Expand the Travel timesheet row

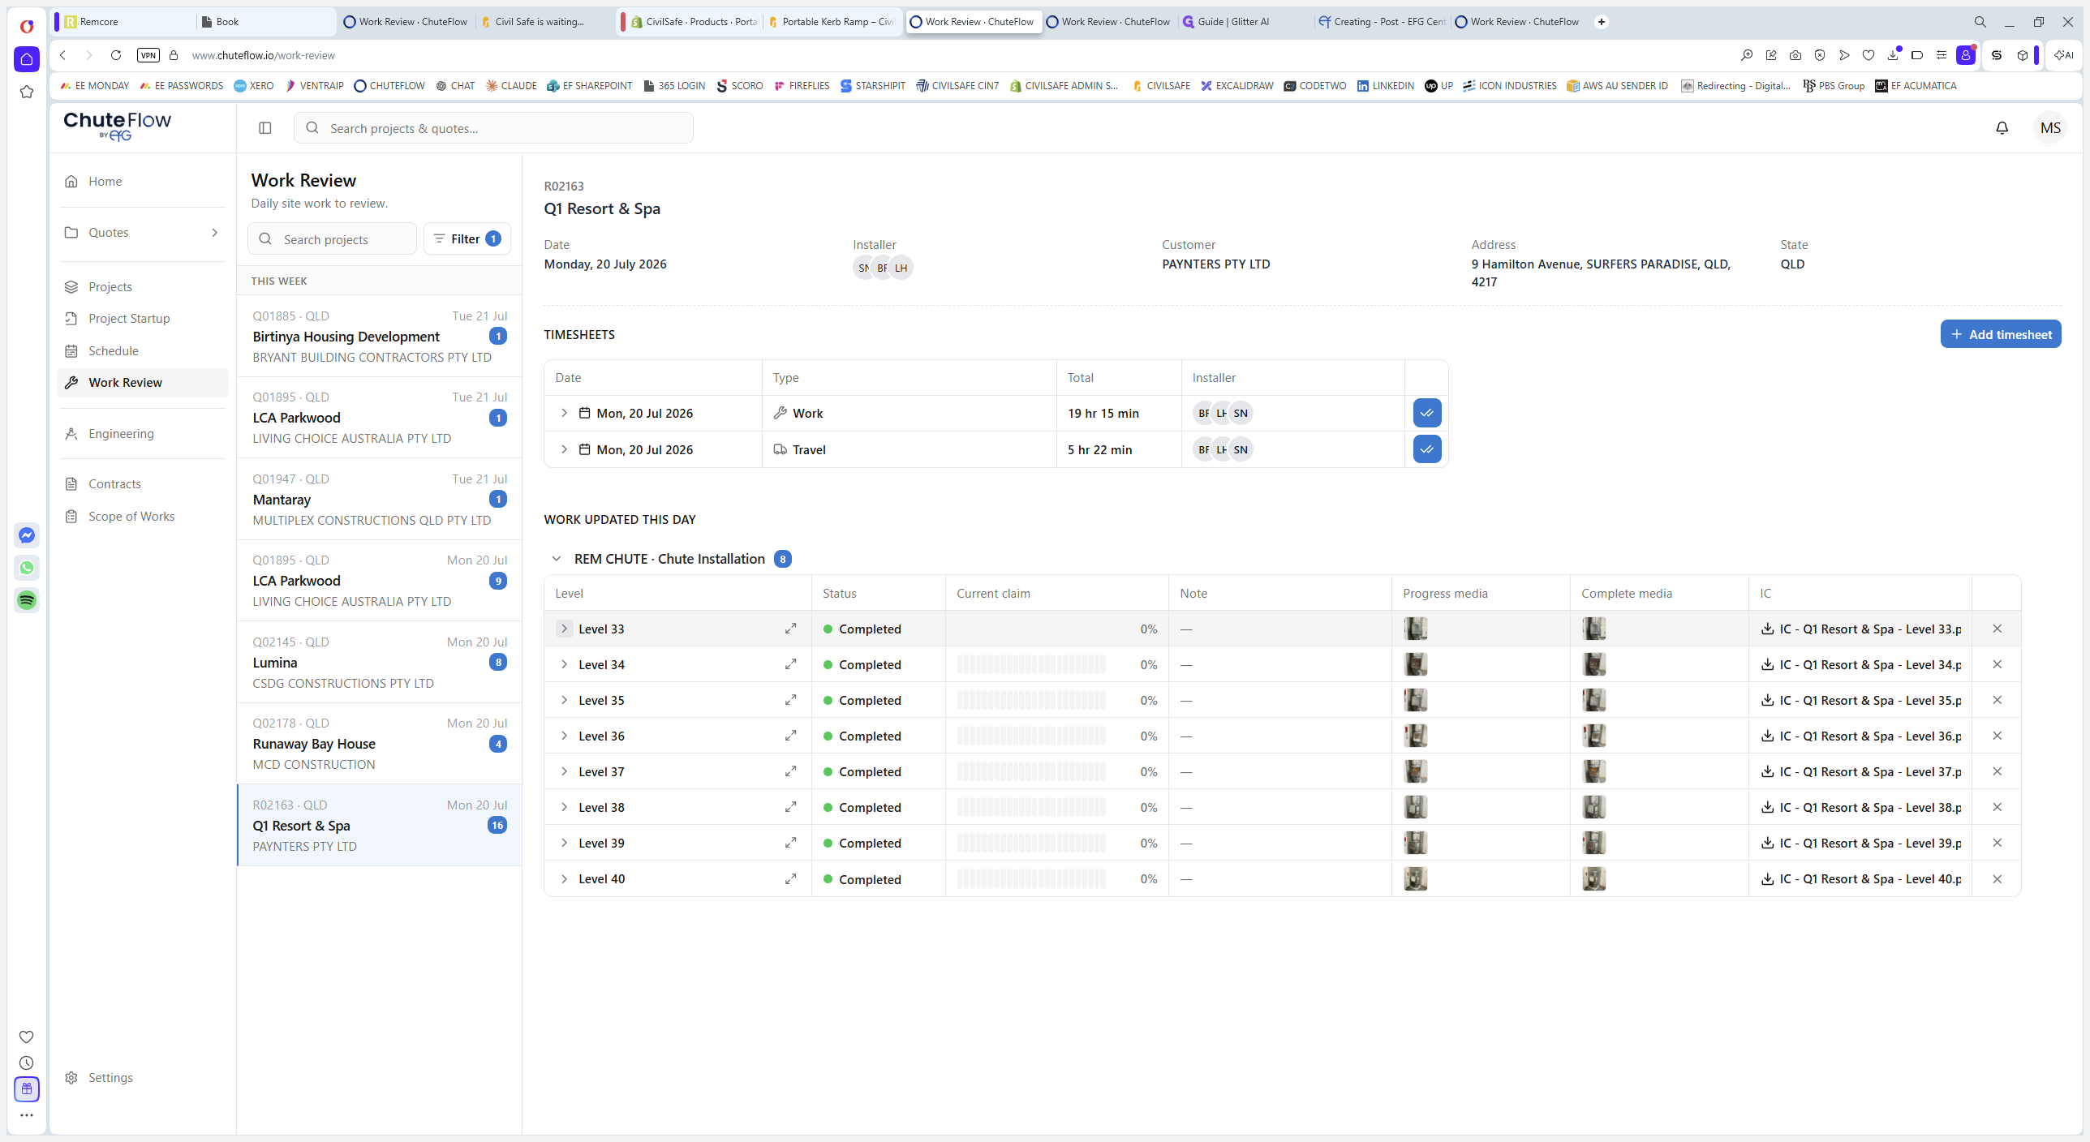tap(564, 449)
